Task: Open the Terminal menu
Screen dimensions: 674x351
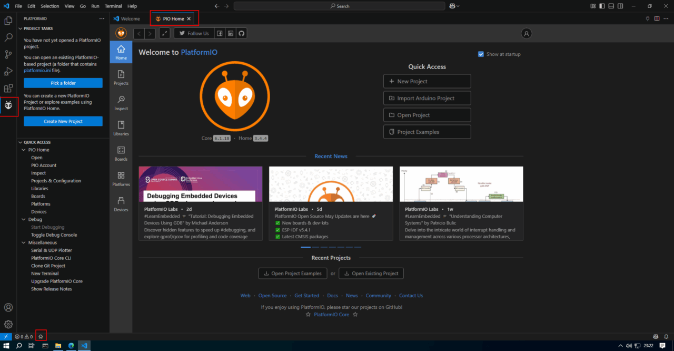Action: tap(113, 6)
